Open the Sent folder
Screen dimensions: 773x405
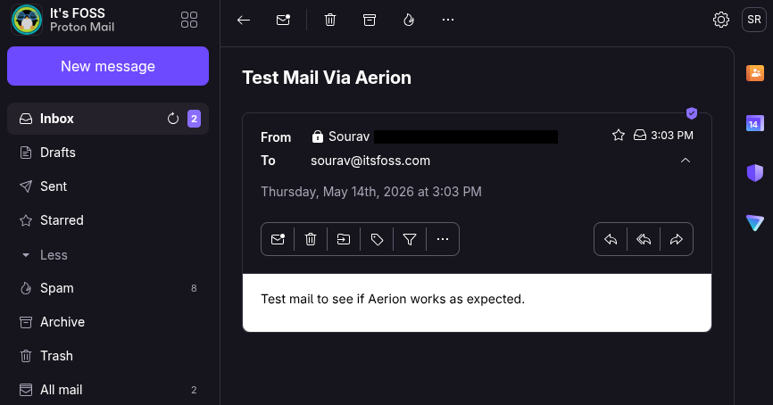pos(108,186)
